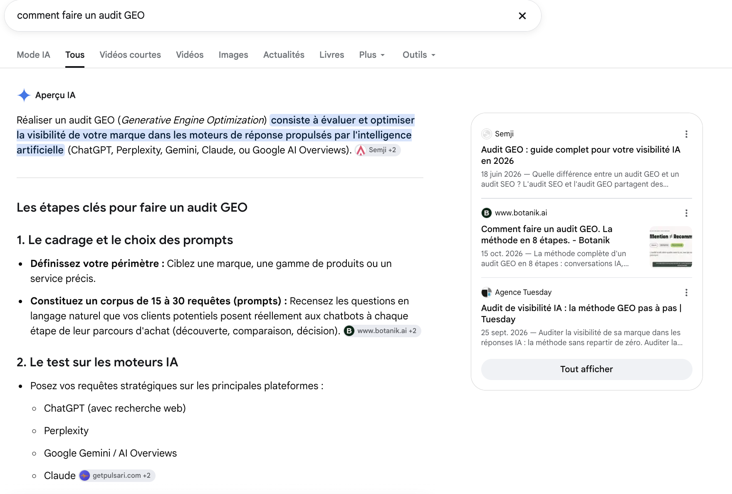Open the getpulsari.com +2 source chip
Screen dimensions: 732x494
click(117, 476)
